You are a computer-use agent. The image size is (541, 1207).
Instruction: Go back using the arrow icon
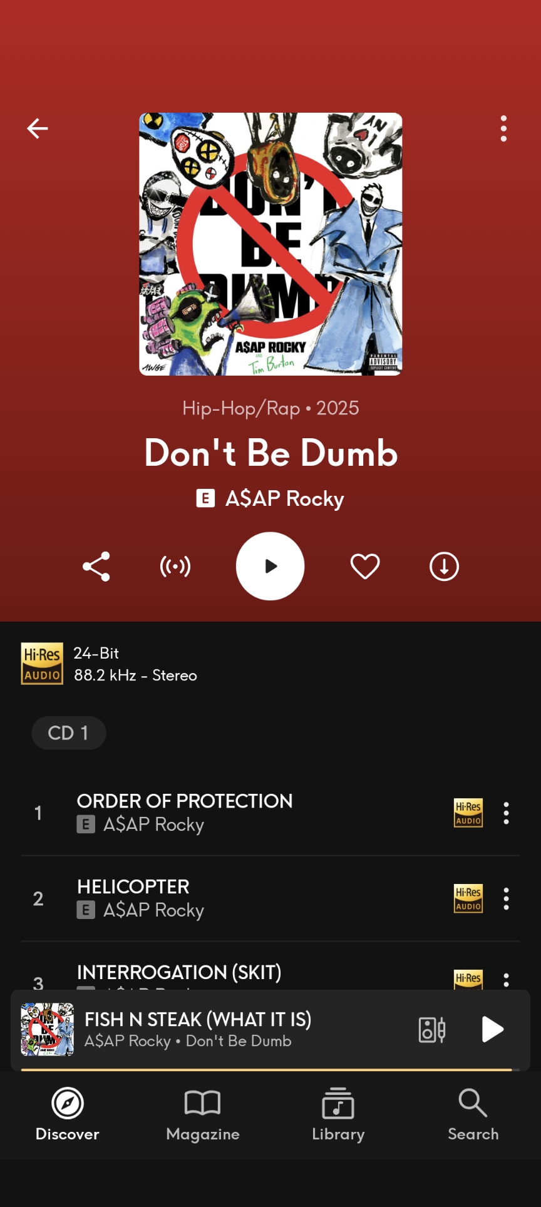point(38,128)
